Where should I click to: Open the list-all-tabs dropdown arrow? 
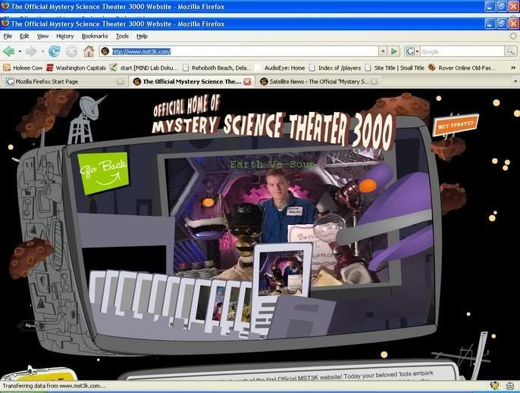[x=515, y=81]
